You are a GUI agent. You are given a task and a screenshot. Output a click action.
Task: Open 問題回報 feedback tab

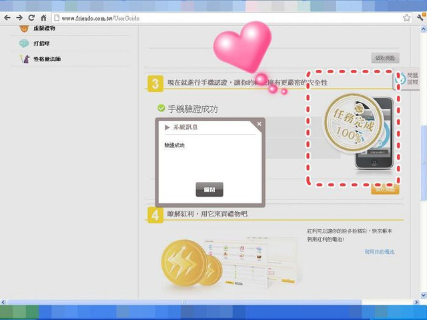(x=407, y=79)
